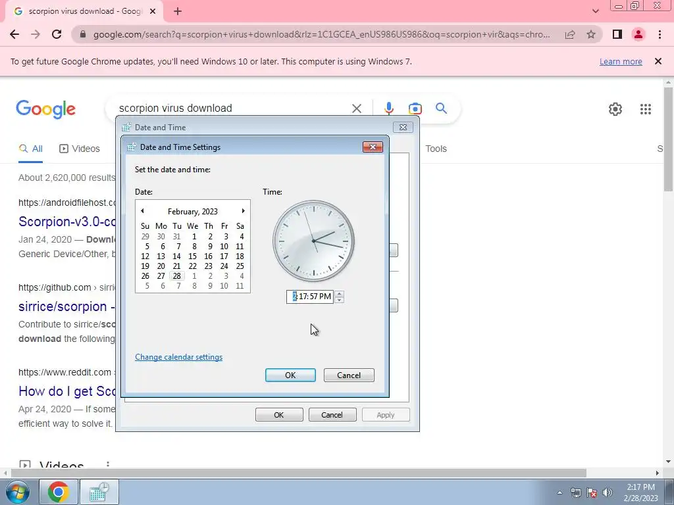Open the volume speaker tray icon

tap(608, 493)
